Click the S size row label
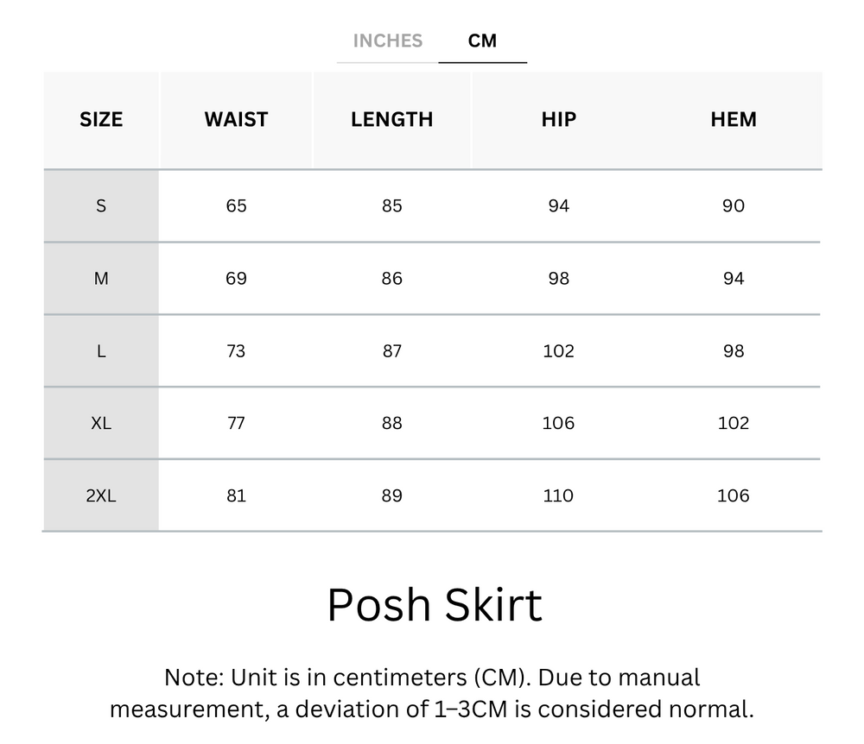 coord(101,206)
